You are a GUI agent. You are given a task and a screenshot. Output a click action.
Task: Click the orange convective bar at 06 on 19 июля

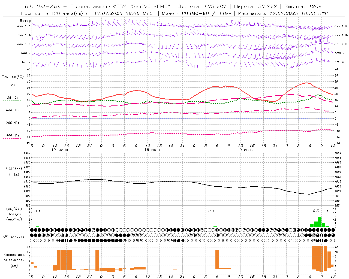click(x=217, y=259)
